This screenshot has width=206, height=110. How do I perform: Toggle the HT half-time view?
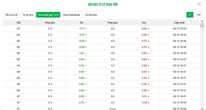[199, 15]
